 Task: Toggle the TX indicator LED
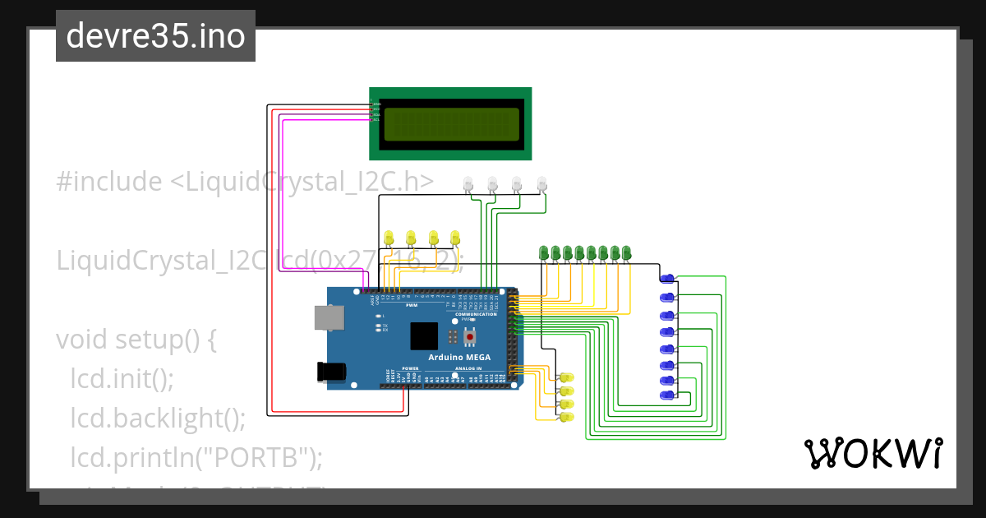[379, 325]
